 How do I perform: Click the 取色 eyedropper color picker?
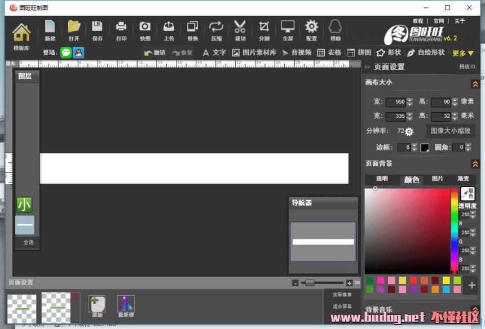click(x=468, y=194)
